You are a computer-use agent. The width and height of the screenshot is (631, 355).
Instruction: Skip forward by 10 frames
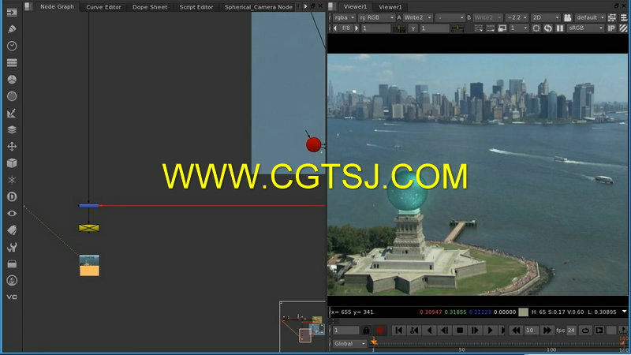[x=547, y=331]
